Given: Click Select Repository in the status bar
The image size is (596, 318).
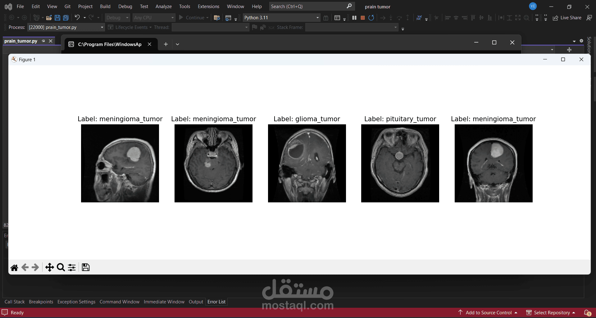Looking at the screenshot, I should pyautogui.click(x=551, y=313).
